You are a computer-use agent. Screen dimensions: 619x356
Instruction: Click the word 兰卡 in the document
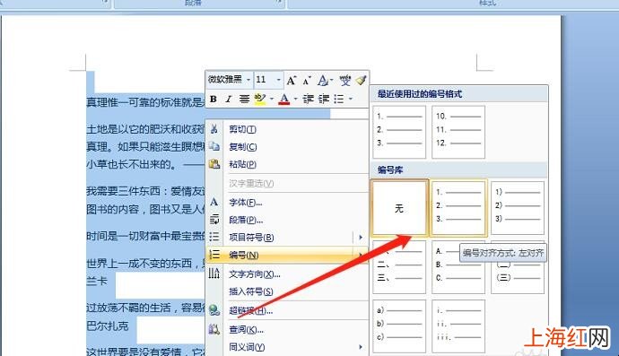(x=97, y=281)
